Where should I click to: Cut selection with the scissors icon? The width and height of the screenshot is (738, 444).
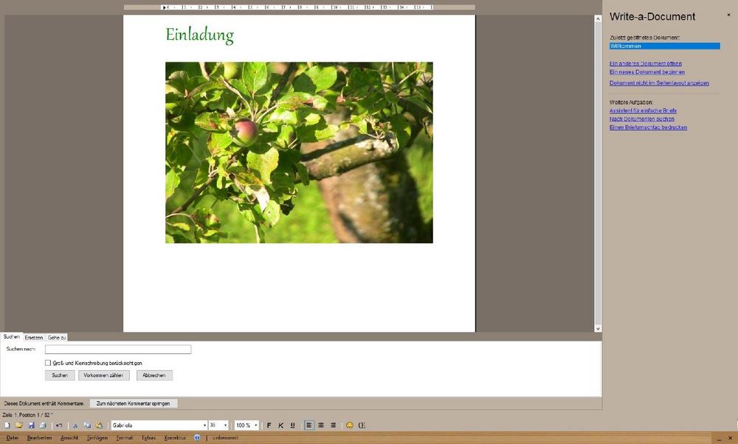[x=75, y=425]
